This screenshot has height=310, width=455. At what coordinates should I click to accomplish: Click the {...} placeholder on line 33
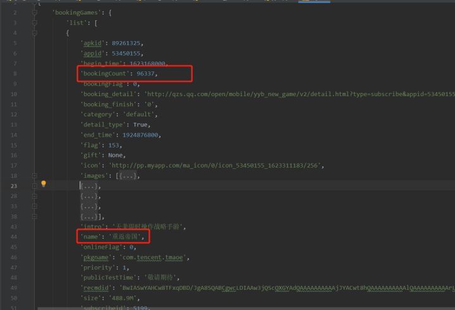[89, 207]
